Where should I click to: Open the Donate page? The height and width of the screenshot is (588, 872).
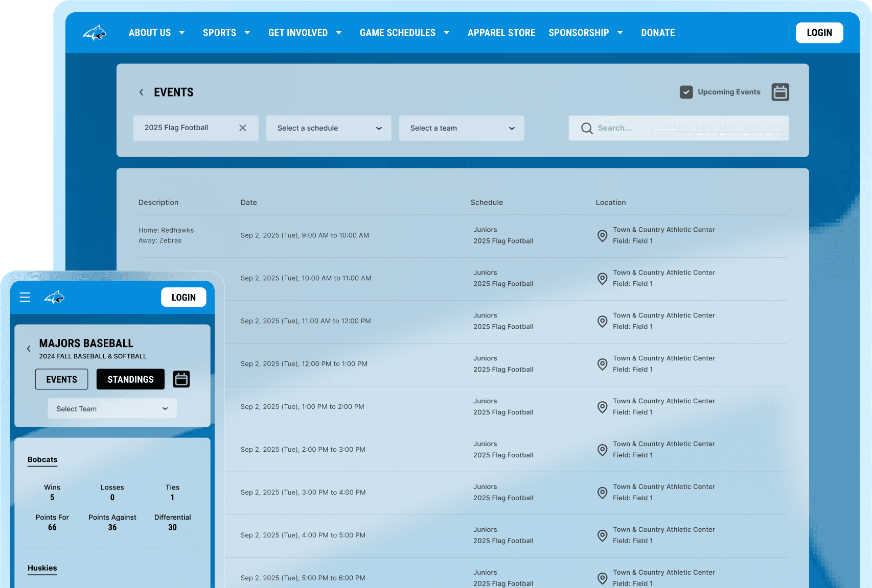(658, 33)
